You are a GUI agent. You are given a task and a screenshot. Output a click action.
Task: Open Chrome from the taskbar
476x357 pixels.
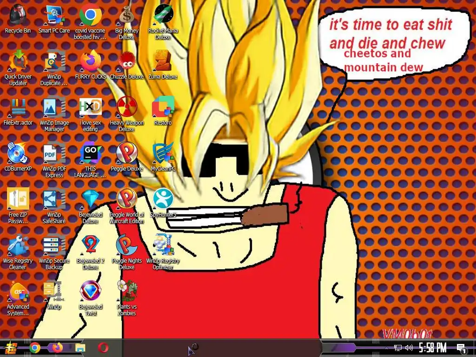tap(34, 348)
